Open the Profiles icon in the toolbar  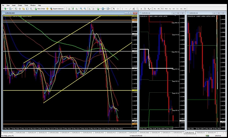point(10,9)
